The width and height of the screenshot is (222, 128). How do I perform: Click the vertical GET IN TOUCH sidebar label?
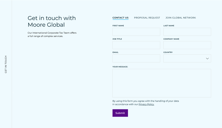point(6,64)
